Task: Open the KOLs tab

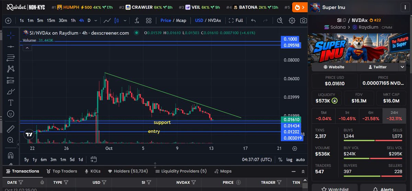Action: pyautogui.click(x=92, y=171)
